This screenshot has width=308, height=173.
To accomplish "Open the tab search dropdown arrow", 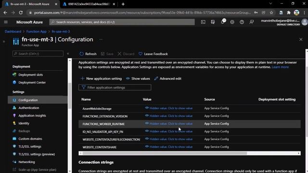I will 270,4.
